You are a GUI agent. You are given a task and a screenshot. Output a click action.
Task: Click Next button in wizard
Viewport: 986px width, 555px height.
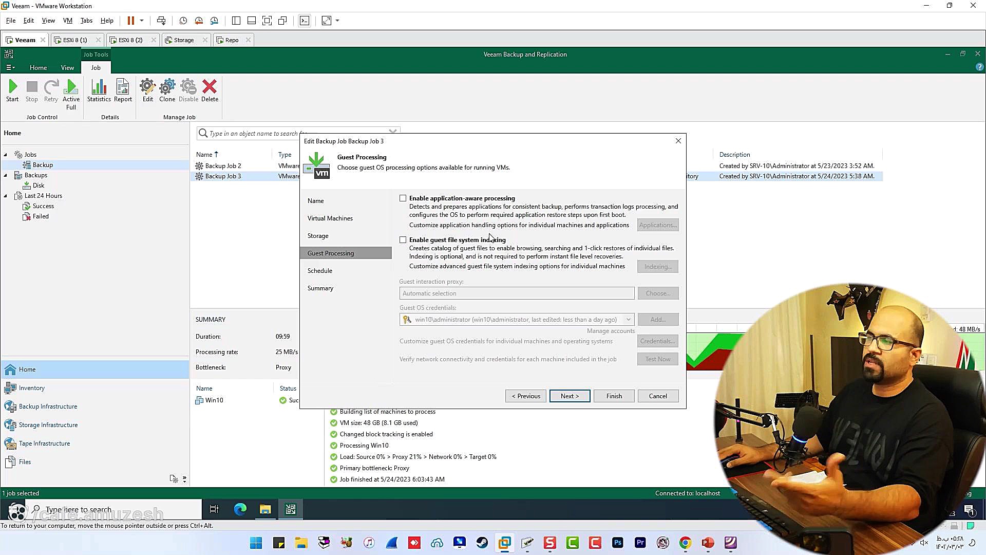570,396
